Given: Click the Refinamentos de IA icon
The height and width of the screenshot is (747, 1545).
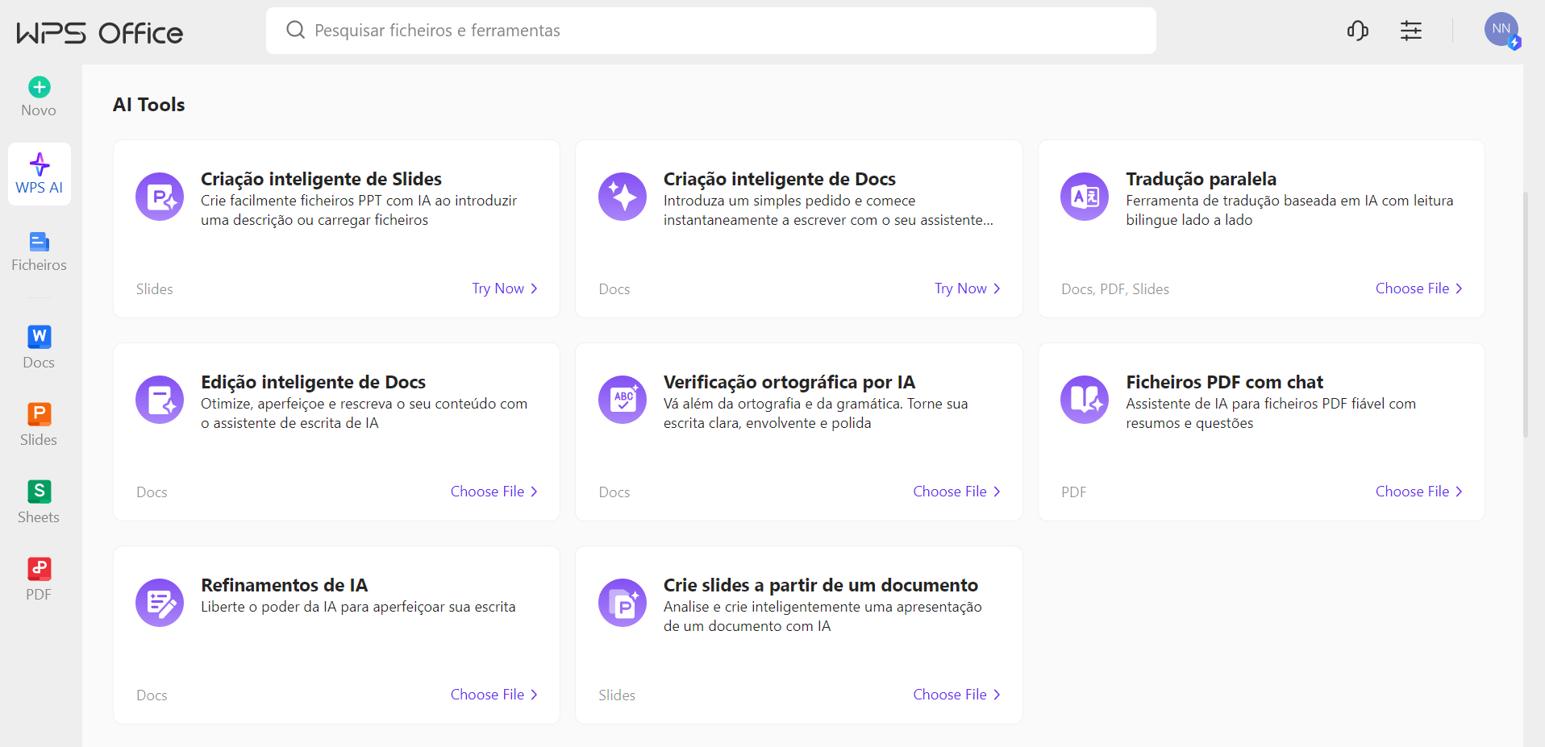Looking at the screenshot, I should (x=160, y=603).
